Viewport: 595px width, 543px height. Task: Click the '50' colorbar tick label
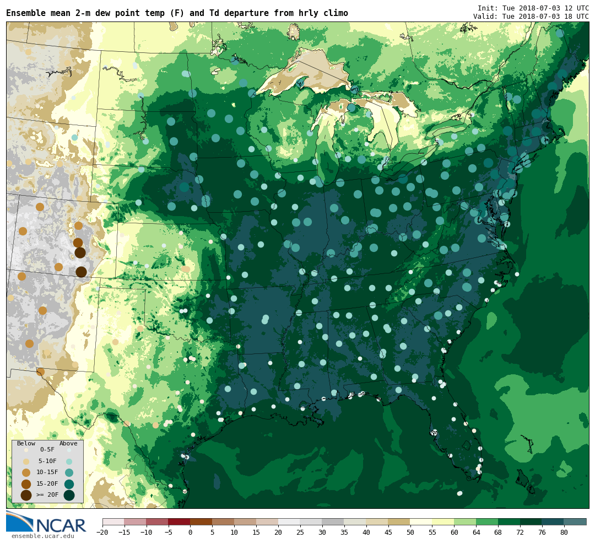pos(410,533)
